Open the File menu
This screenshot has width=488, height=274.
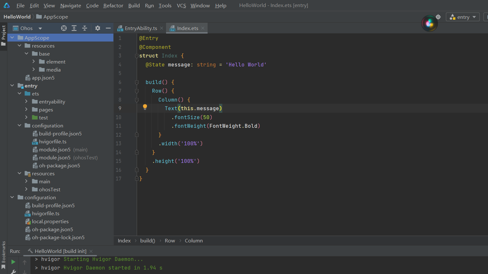coord(20,5)
